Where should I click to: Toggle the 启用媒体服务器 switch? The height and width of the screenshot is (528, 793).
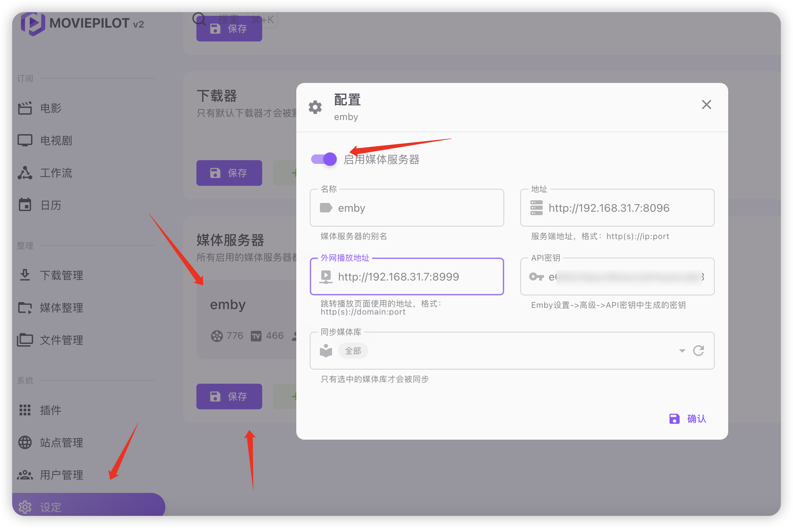[324, 159]
